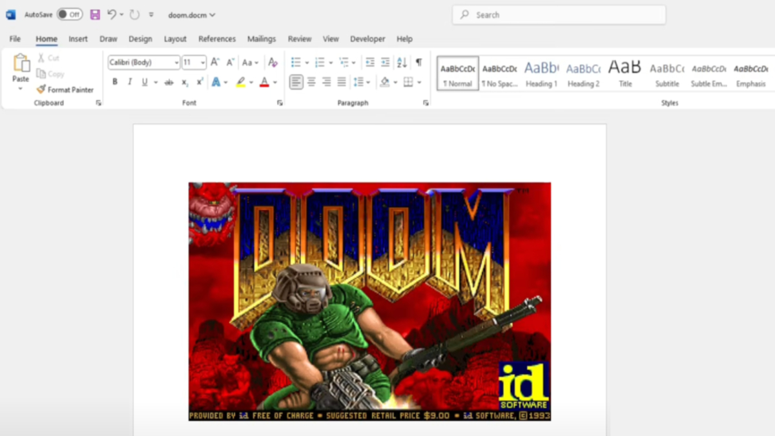Justify text alignment
The image size is (775, 436).
[341, 82]
